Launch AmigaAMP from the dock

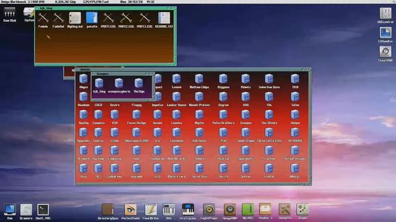pos(230,210)
